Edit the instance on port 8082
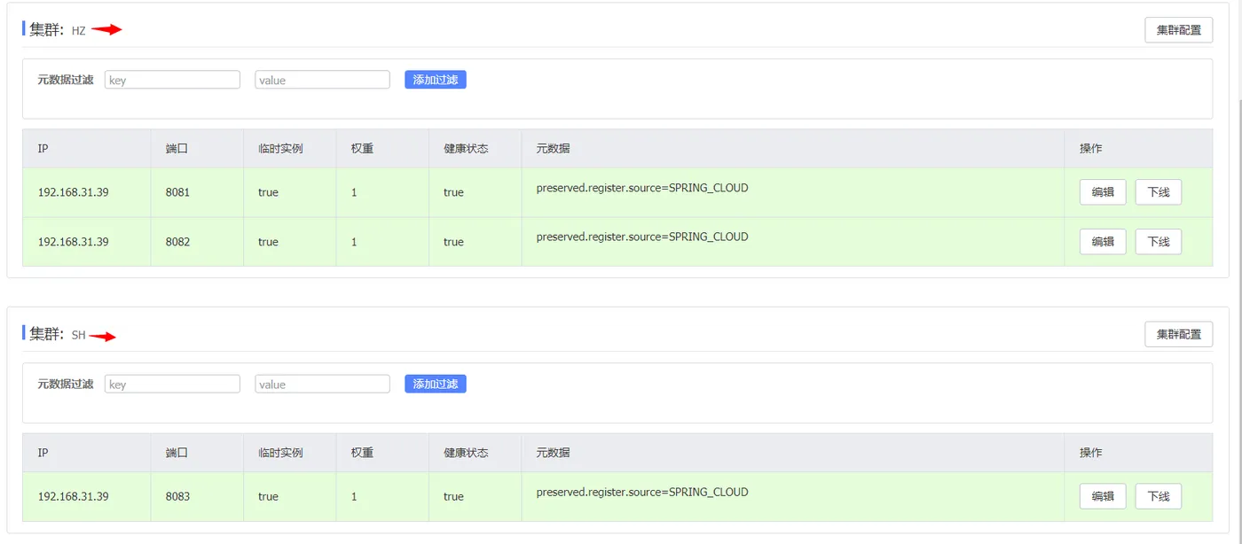The image size is (1242, 544). tap(1103, 242)
